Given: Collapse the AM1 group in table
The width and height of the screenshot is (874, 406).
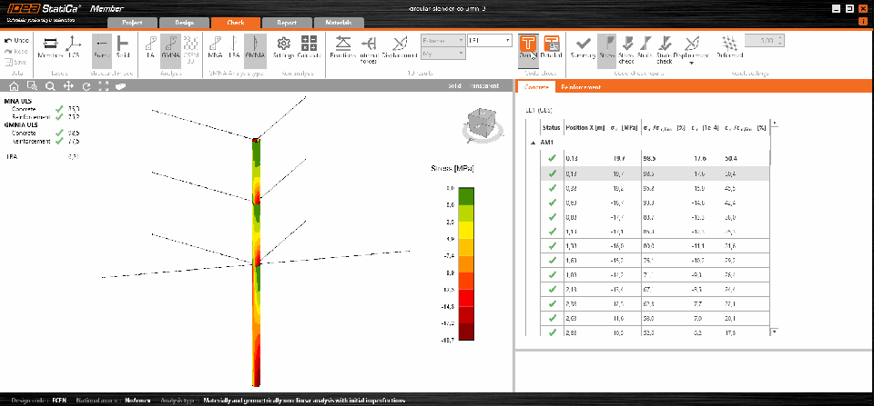Looking at the screenshot, I should tap(532, 143).
